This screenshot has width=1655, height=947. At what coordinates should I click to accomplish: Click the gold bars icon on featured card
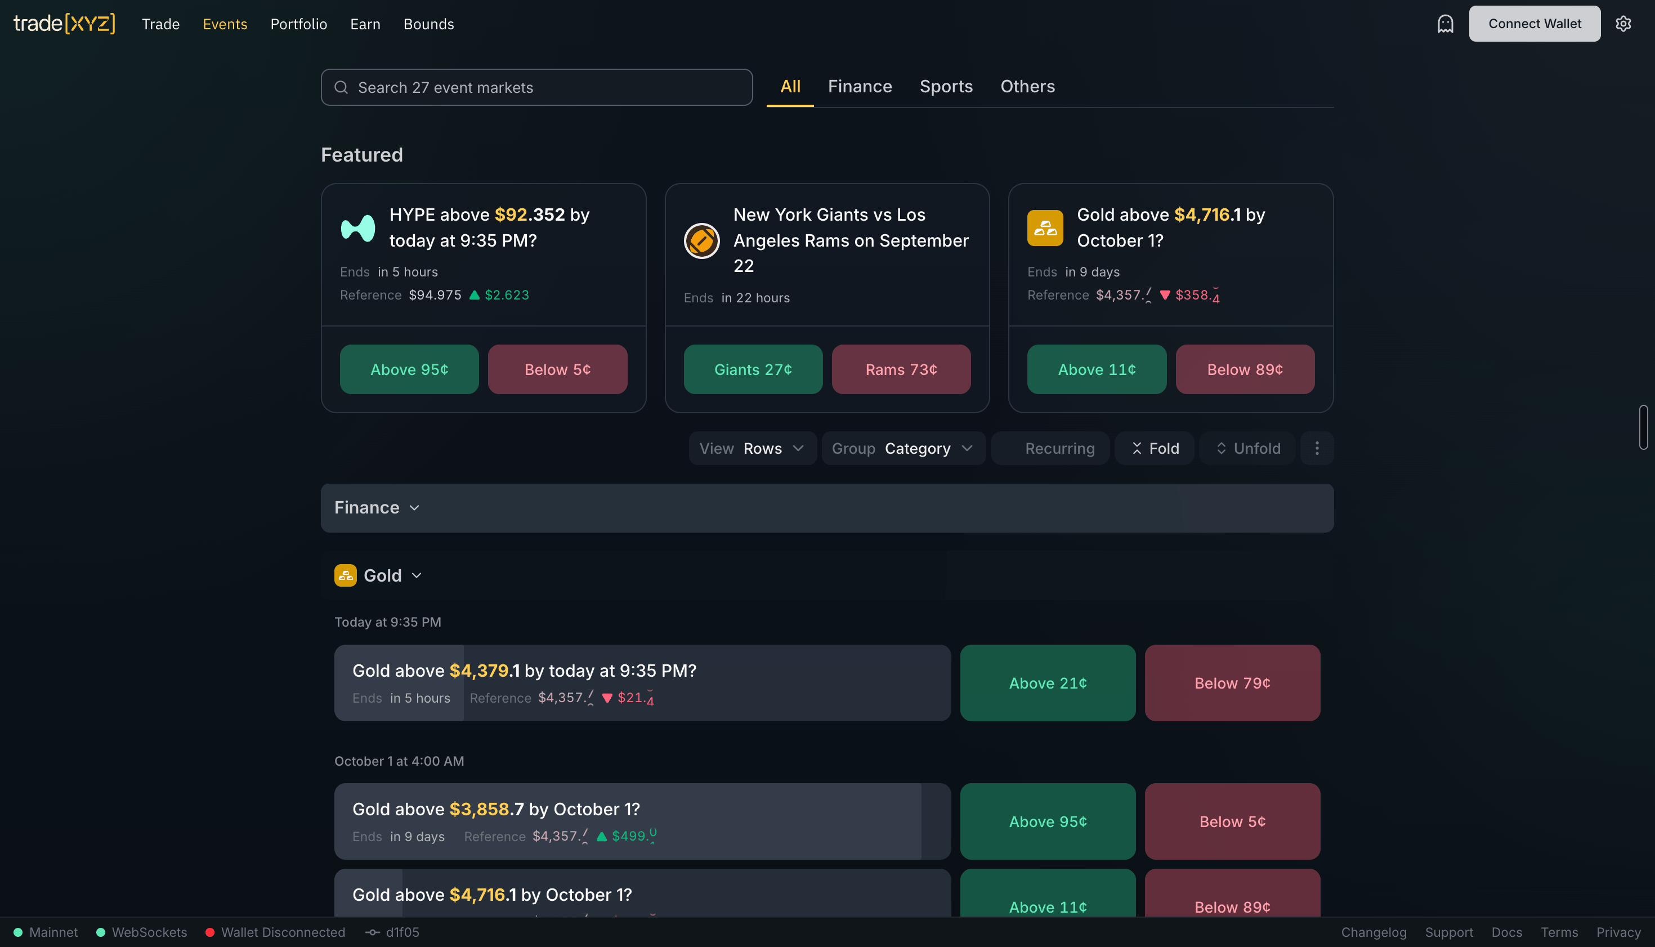tap(1045, 227)
